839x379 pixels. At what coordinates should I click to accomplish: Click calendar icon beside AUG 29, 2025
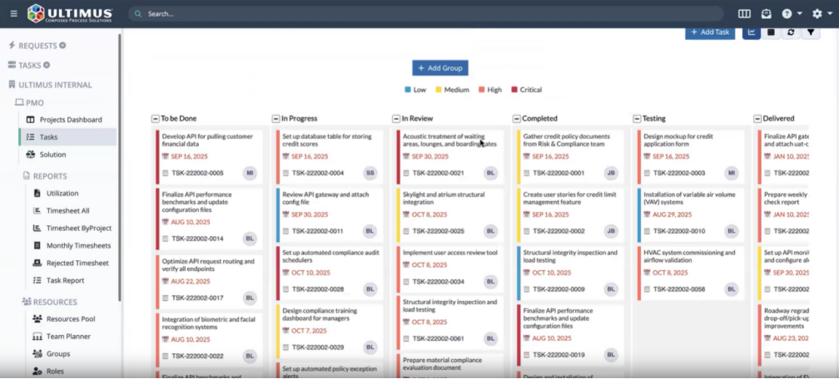click(647, 214)
